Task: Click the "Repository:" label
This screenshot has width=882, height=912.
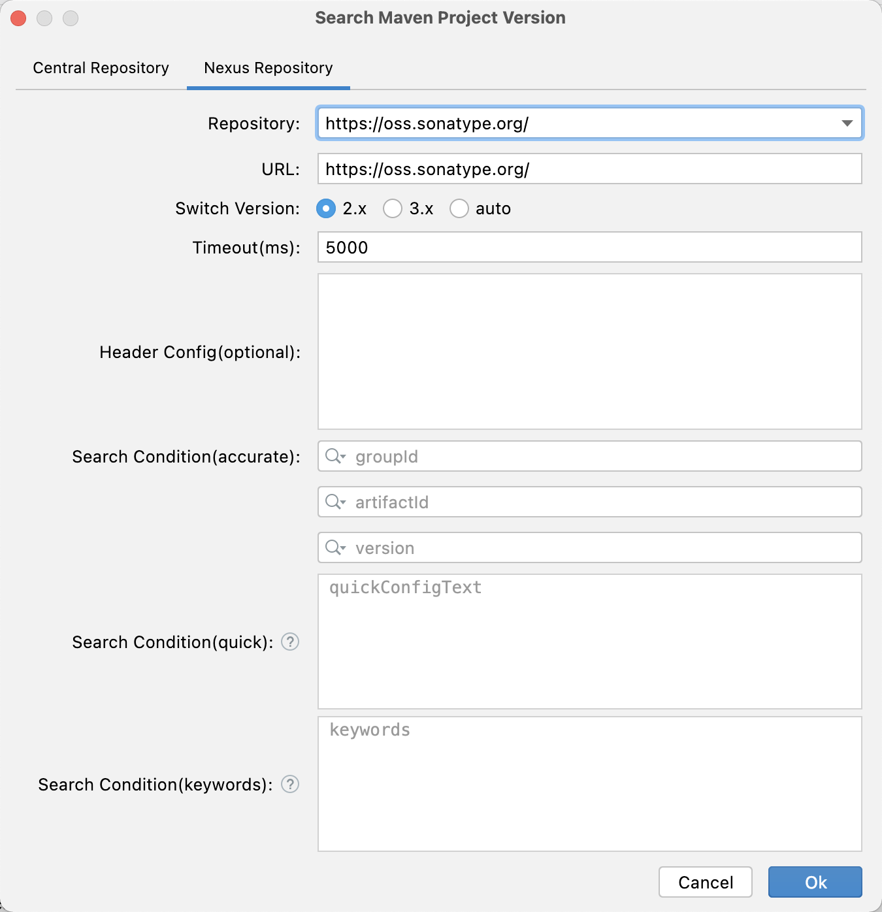Action: [x=254, y=123]
